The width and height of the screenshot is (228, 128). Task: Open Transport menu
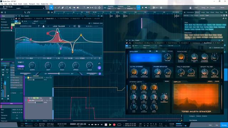coord(32,4)
